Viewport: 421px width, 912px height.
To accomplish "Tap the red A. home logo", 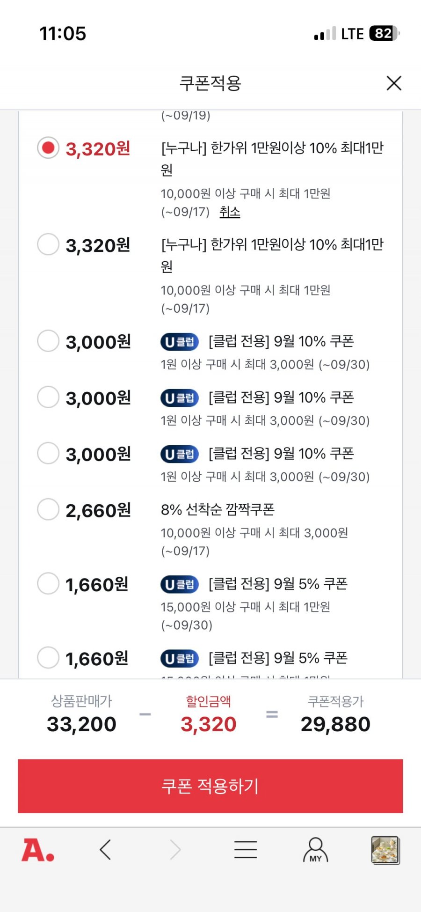I will (x=38, y=850).
